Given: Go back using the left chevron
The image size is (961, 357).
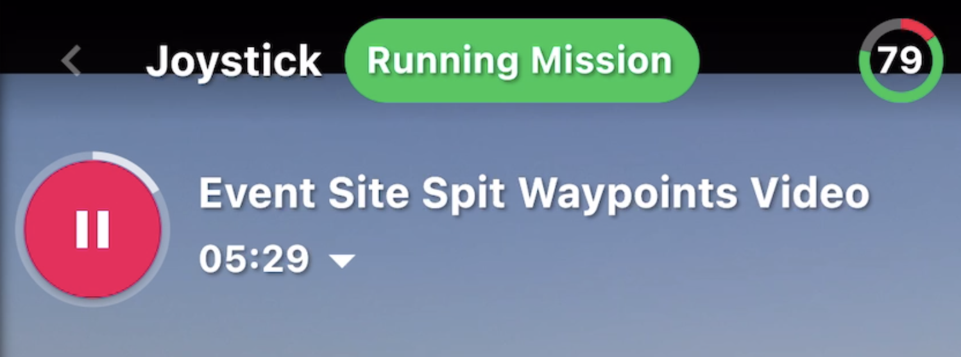Looking at the screenshot, I should 71,62.
